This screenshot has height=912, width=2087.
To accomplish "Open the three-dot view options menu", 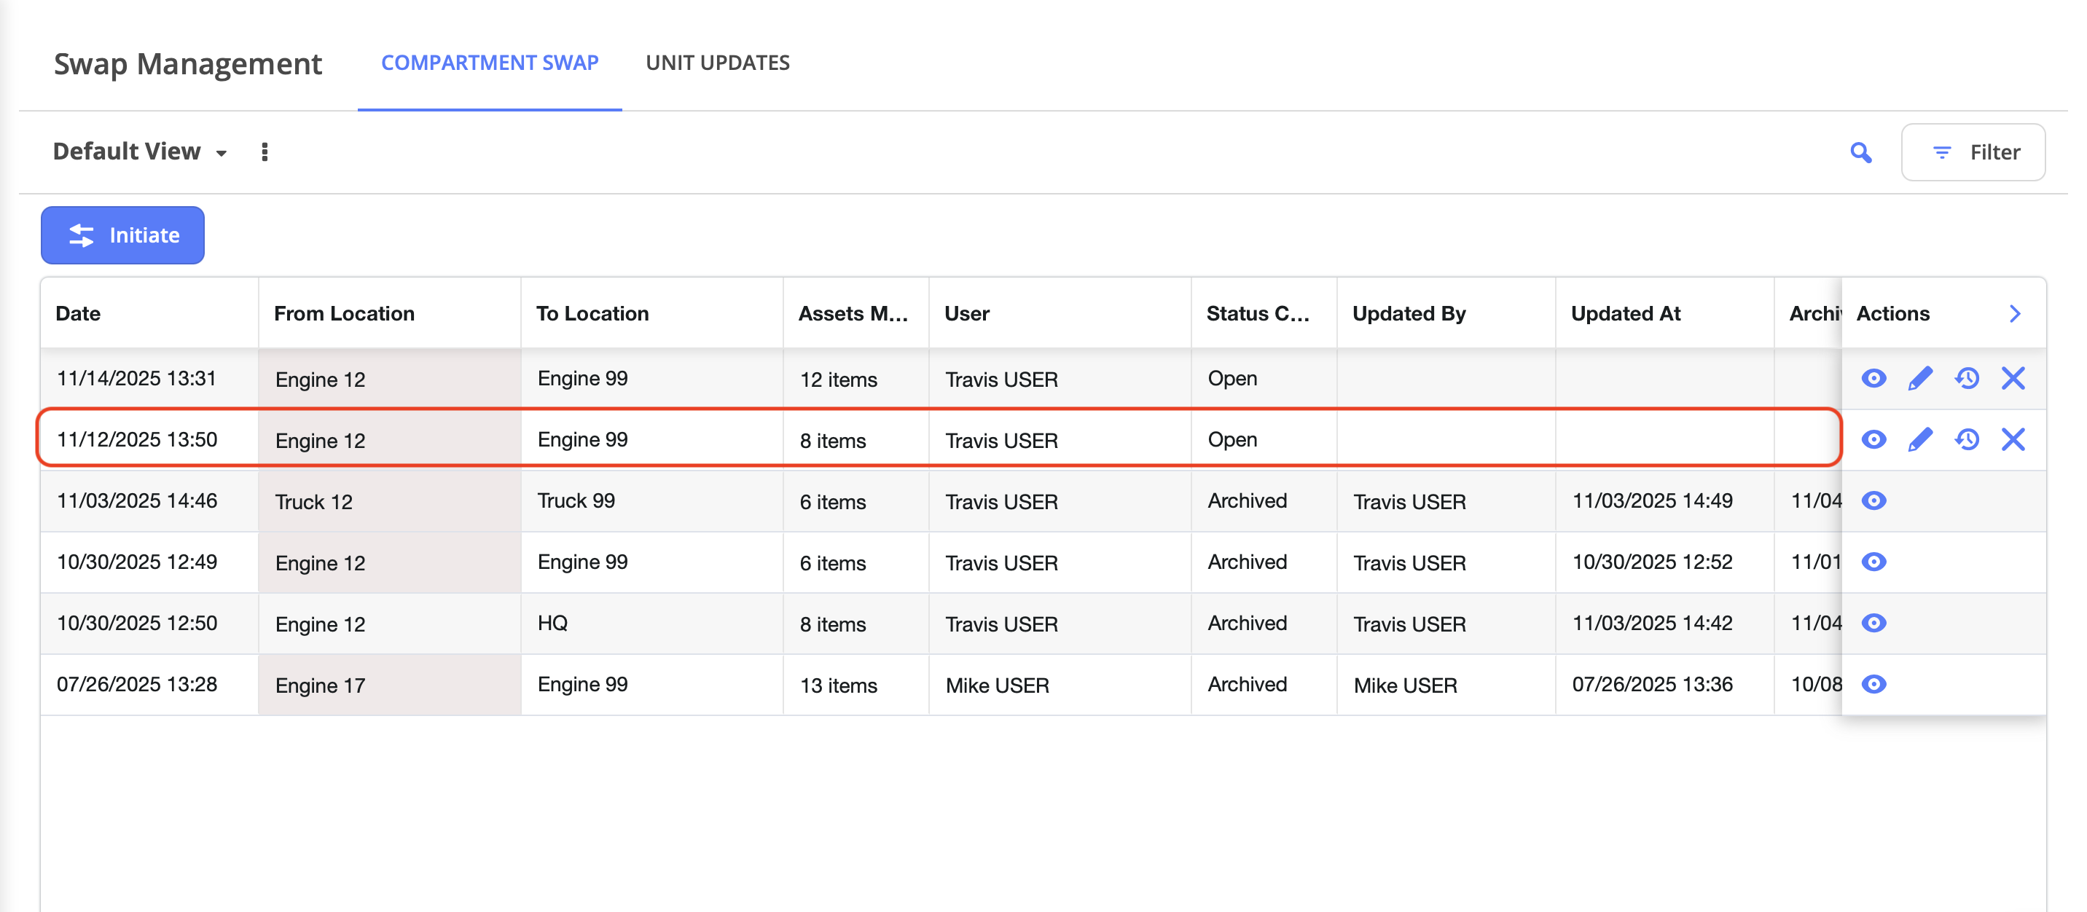I will tap(264, 152).
